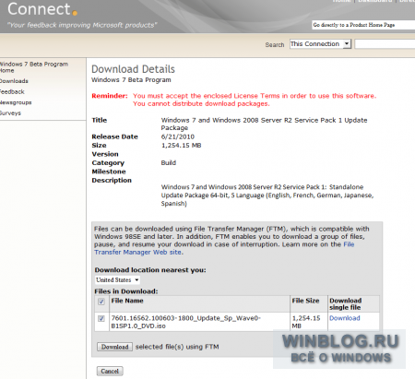Open File Transfer Manager Web site link

pyautogui.click(x=224, y=248)
